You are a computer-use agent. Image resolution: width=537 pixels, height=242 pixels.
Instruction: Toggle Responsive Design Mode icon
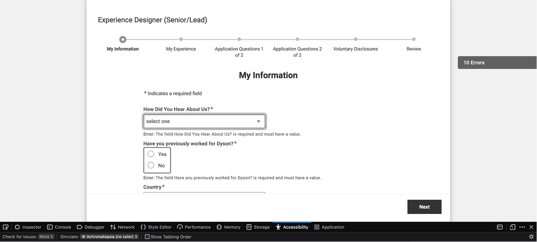tap(513, 227)
